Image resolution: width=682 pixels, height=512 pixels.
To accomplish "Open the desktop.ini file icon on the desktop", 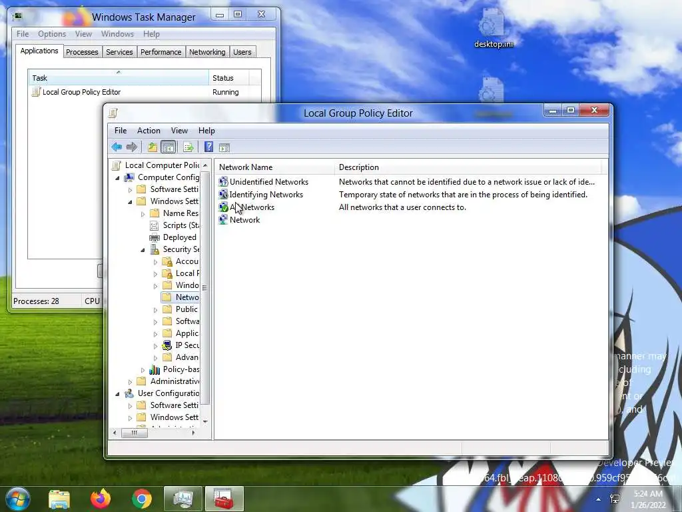I will (x=494, y=27).
